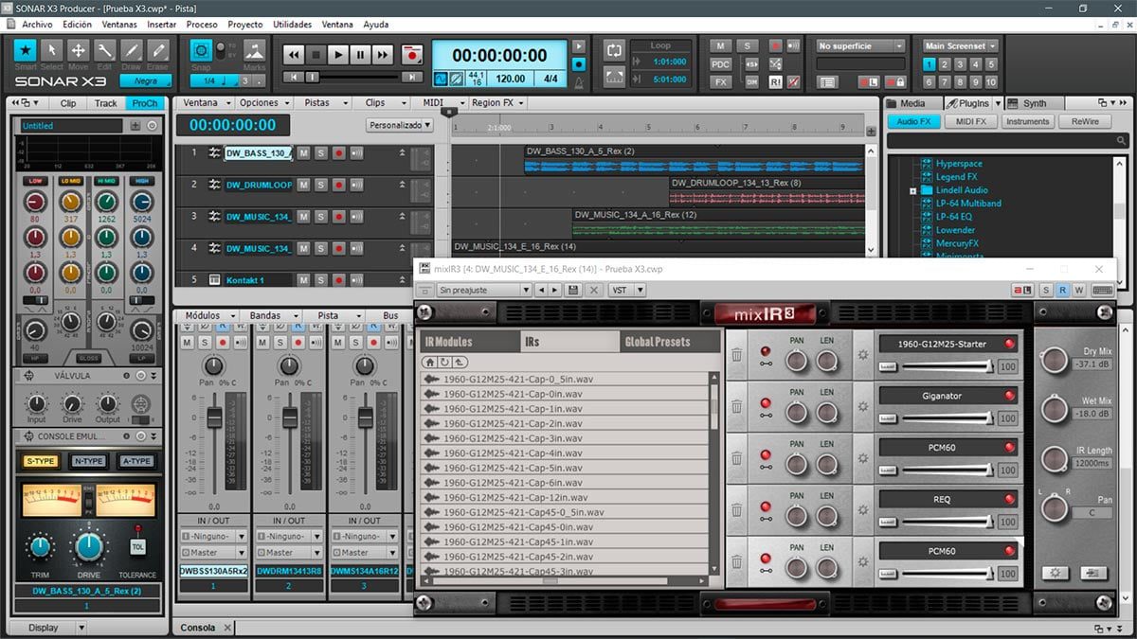Toggle the Snap to grid button

click(201, 50)
